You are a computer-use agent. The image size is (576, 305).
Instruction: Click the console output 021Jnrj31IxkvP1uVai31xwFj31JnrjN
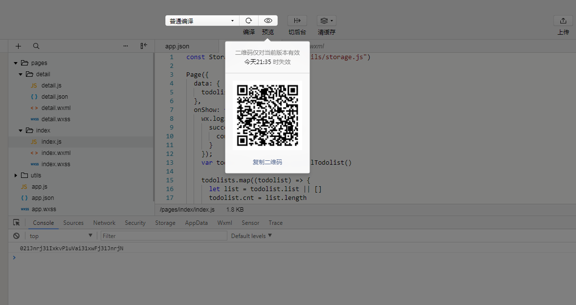pyautogui.click(x=71, y=248)
